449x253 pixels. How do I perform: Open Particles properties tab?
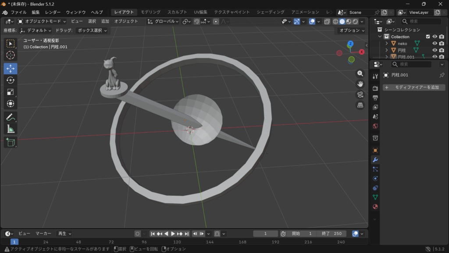click(375, 169)
